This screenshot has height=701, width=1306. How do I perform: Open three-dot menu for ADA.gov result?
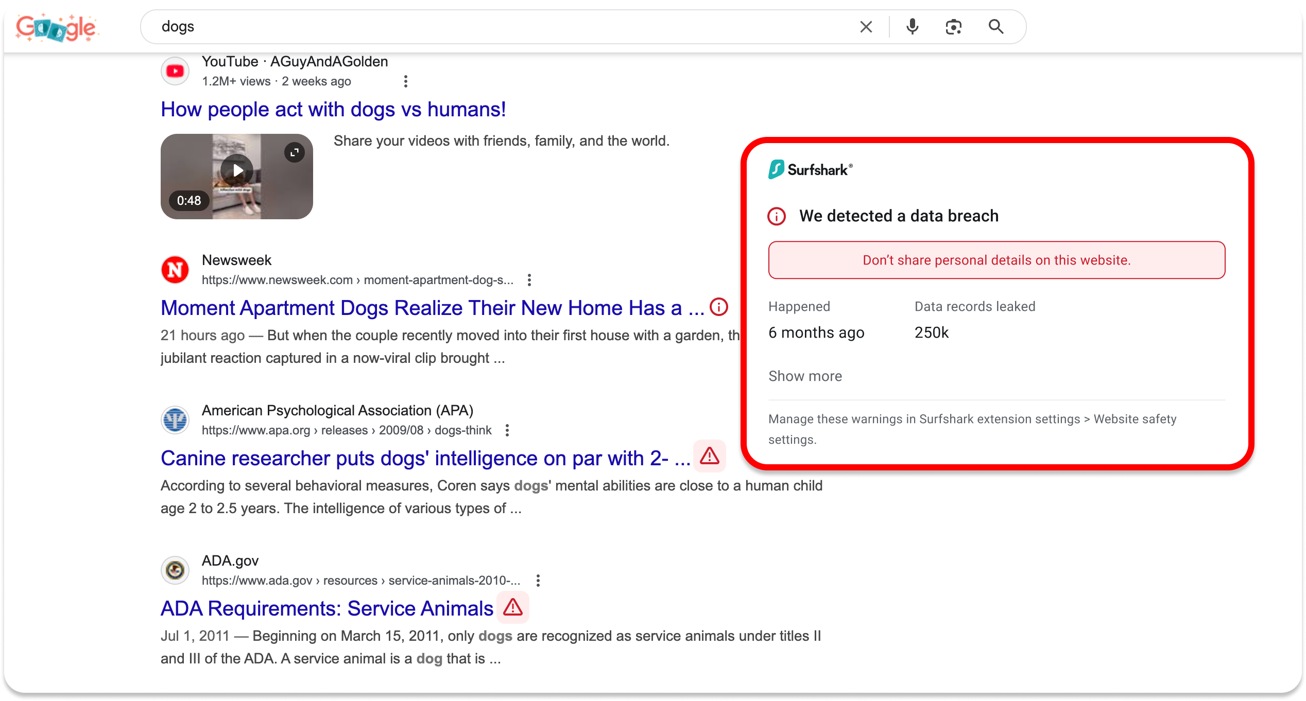point(538,581)
